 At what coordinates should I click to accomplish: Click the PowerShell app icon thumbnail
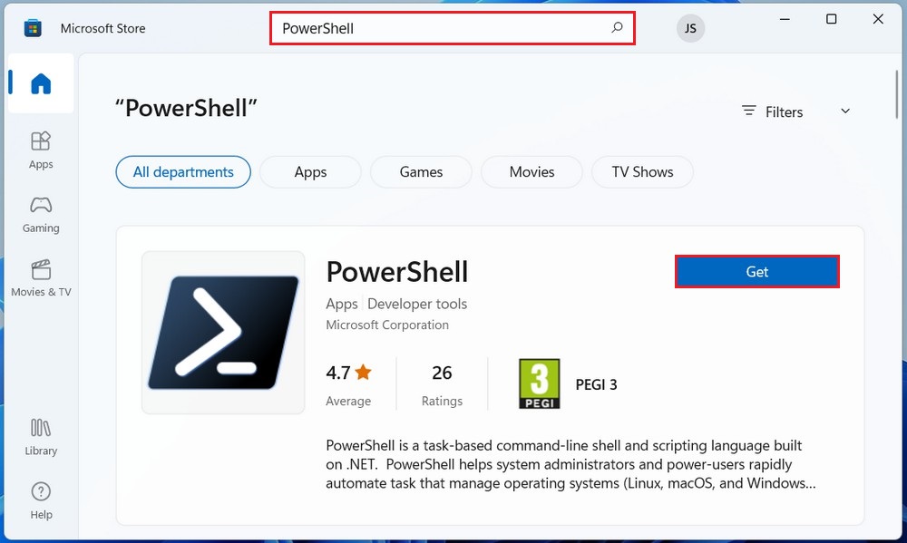point(223,333)
